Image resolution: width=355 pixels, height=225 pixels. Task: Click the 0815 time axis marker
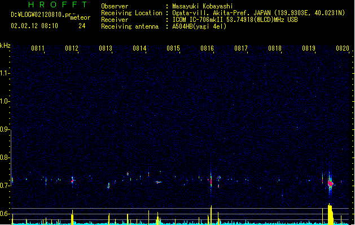173,48
